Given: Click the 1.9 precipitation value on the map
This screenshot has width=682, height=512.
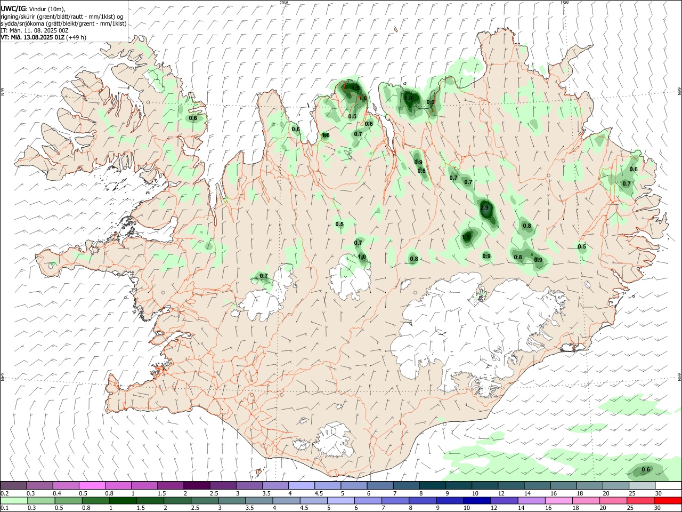Looking at the screenshot, I should pos(409,98).
